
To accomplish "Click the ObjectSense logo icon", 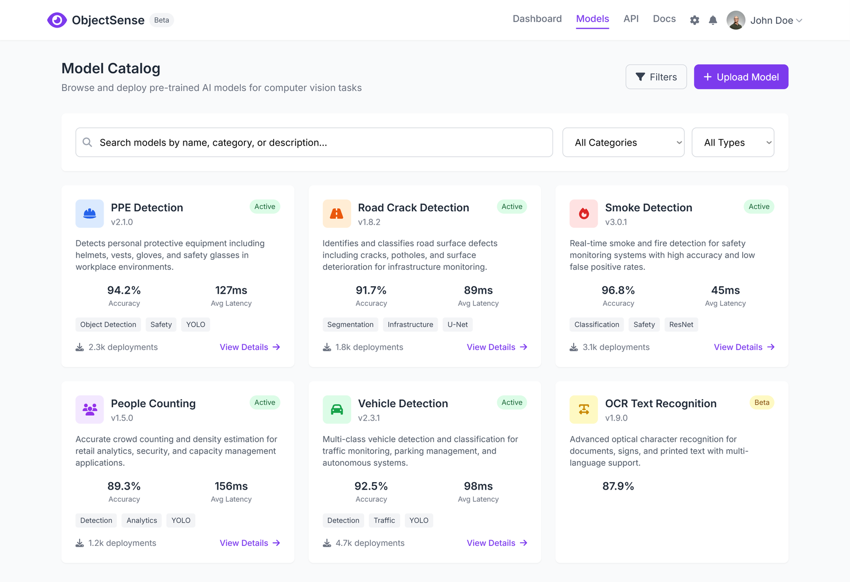I will 56,20.
